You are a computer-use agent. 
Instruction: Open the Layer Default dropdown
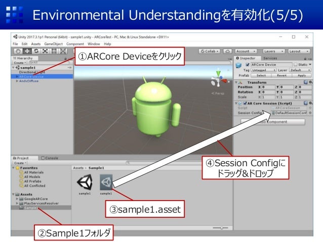300,70
